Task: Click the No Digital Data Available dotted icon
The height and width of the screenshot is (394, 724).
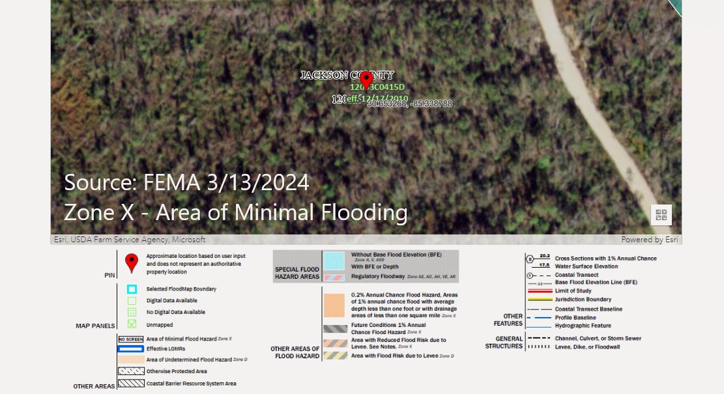Action: (x=132, y=313)
